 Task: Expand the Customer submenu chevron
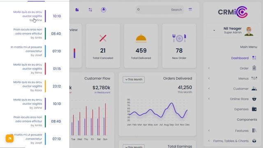click(x=209, y=88)
